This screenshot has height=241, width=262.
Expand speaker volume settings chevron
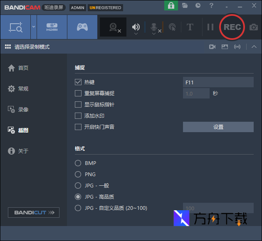[136, 34]
